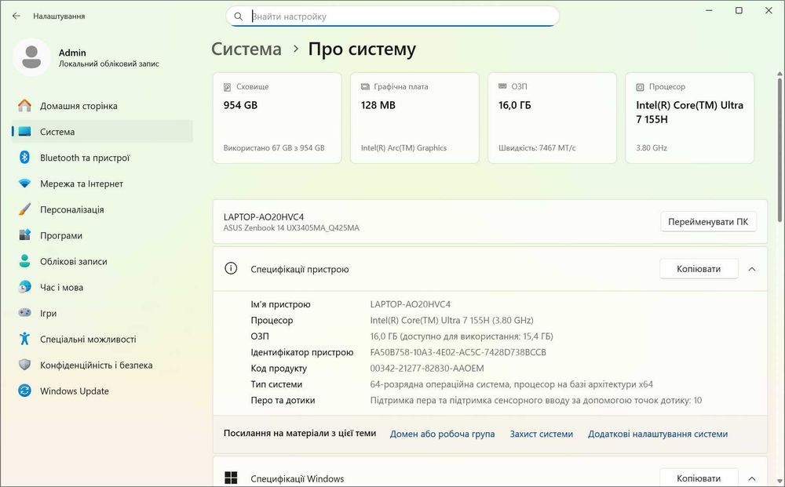Collapse the Специфікації пристрою section chevron
This screenshot has width=785, height=487.
752,269
